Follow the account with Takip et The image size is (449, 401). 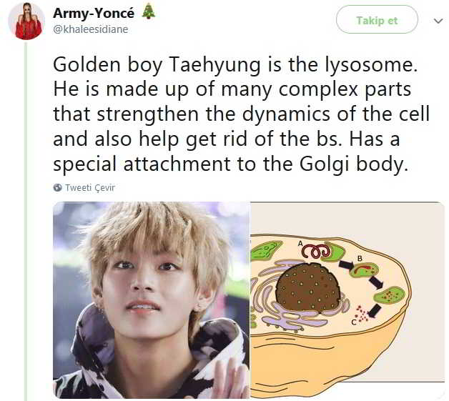coord(377,20)
